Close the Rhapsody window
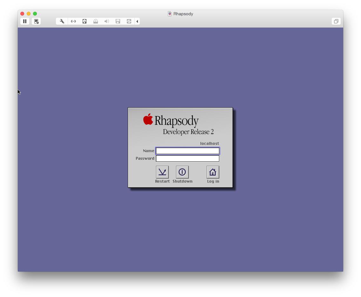 pyautogui.click(x=22, y=14)
